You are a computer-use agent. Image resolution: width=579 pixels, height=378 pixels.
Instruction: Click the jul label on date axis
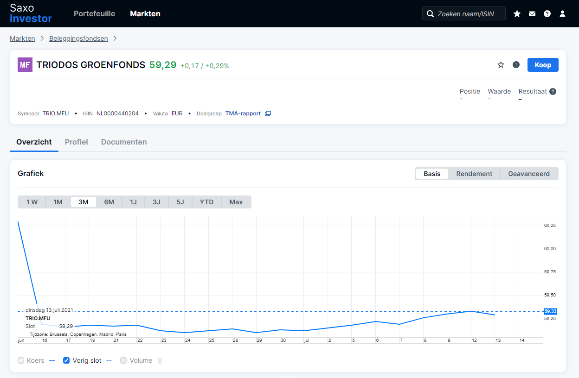click(306, 340)
